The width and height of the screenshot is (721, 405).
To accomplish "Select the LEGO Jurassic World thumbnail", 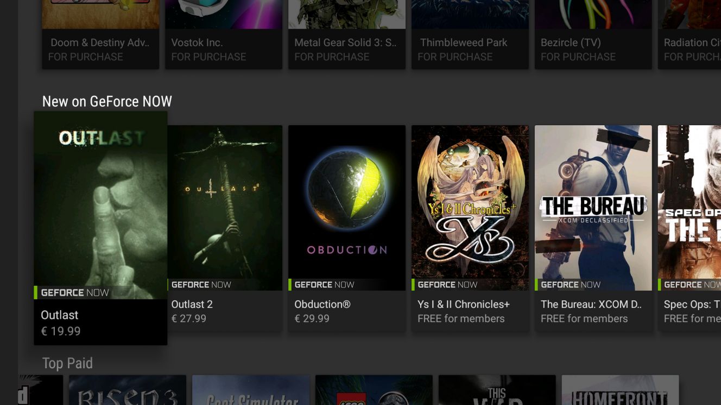I will (374, 390).
